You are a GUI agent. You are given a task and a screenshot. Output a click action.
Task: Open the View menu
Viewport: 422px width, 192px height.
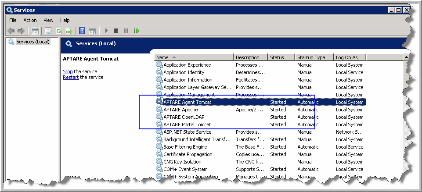pos(48,20)
